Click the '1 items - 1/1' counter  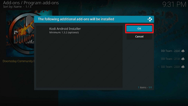click(145, 87)
